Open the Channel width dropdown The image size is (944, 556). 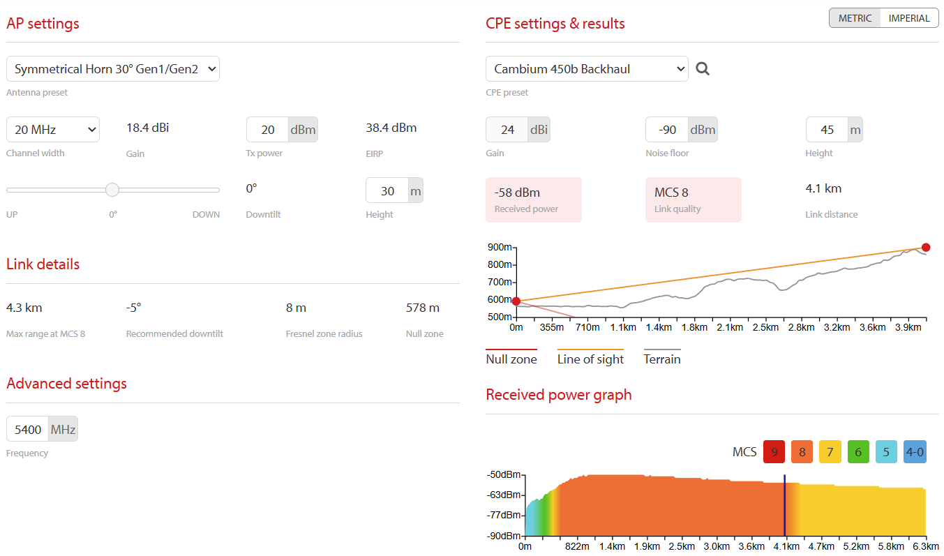[x=53, y=129]
